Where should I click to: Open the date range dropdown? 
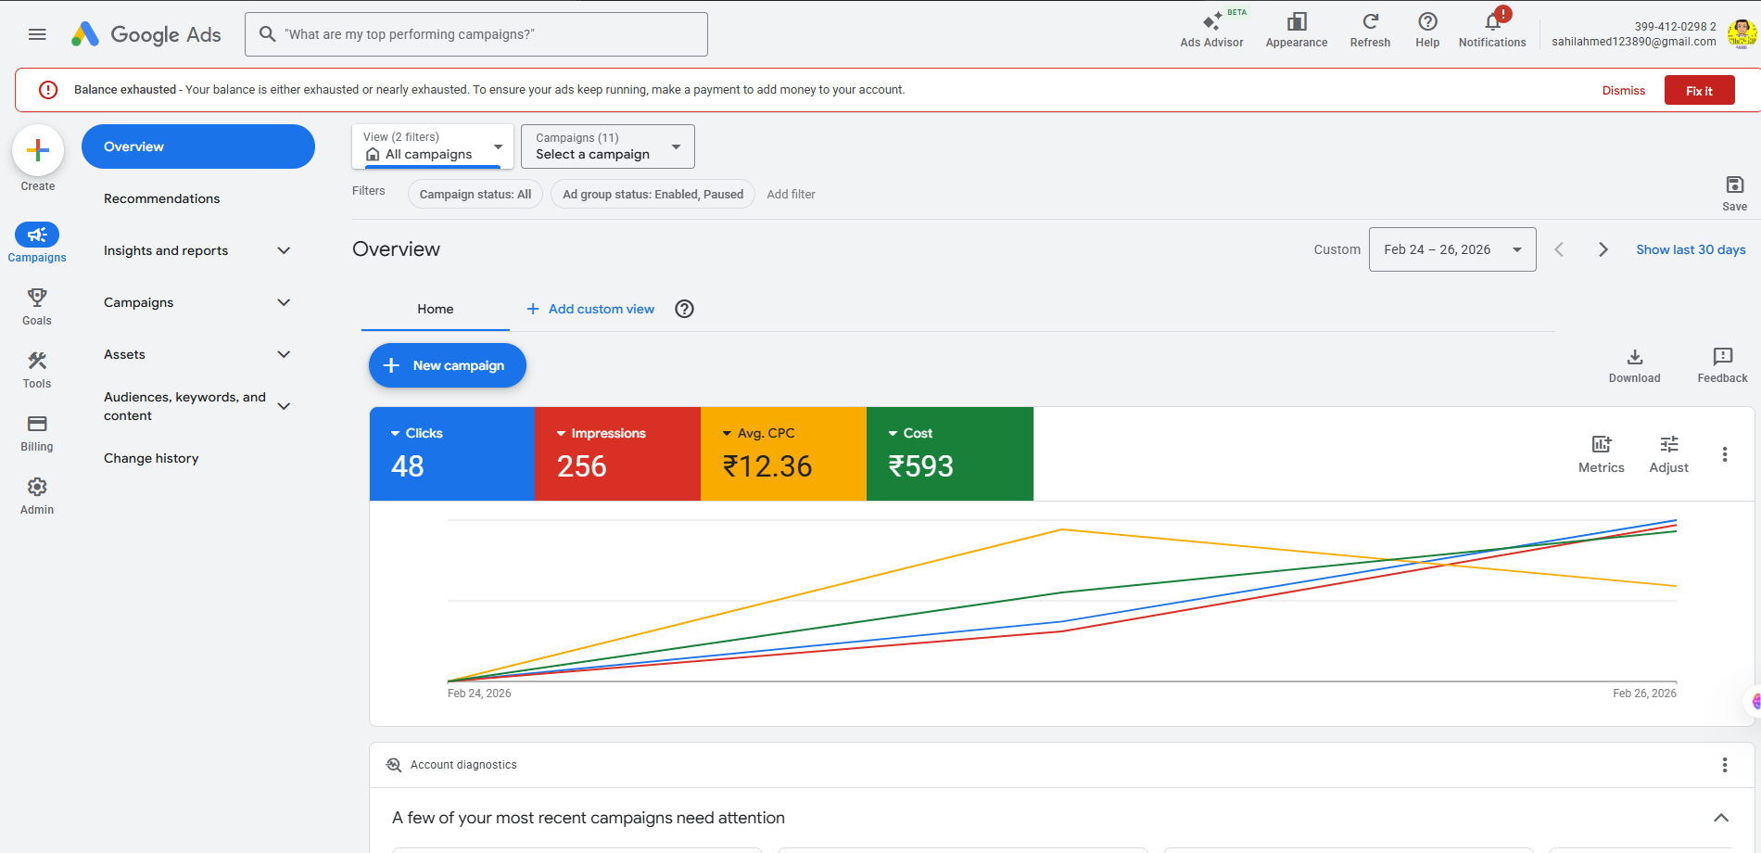tap(1451, 249)
